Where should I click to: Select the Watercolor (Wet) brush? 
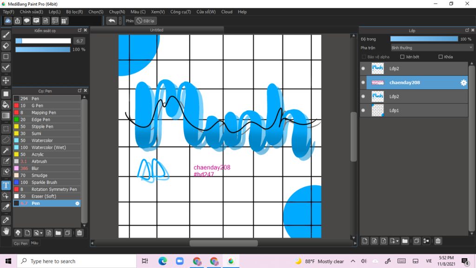click(x=47, y=147)
